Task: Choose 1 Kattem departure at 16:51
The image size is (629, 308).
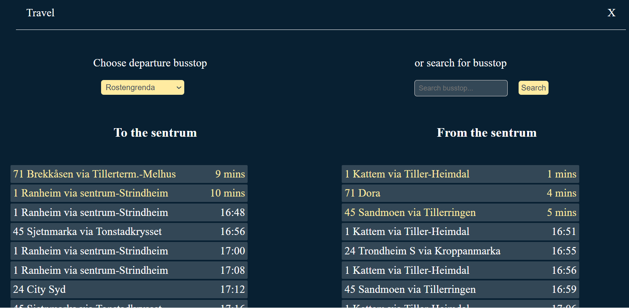Action: coord(460,231)
